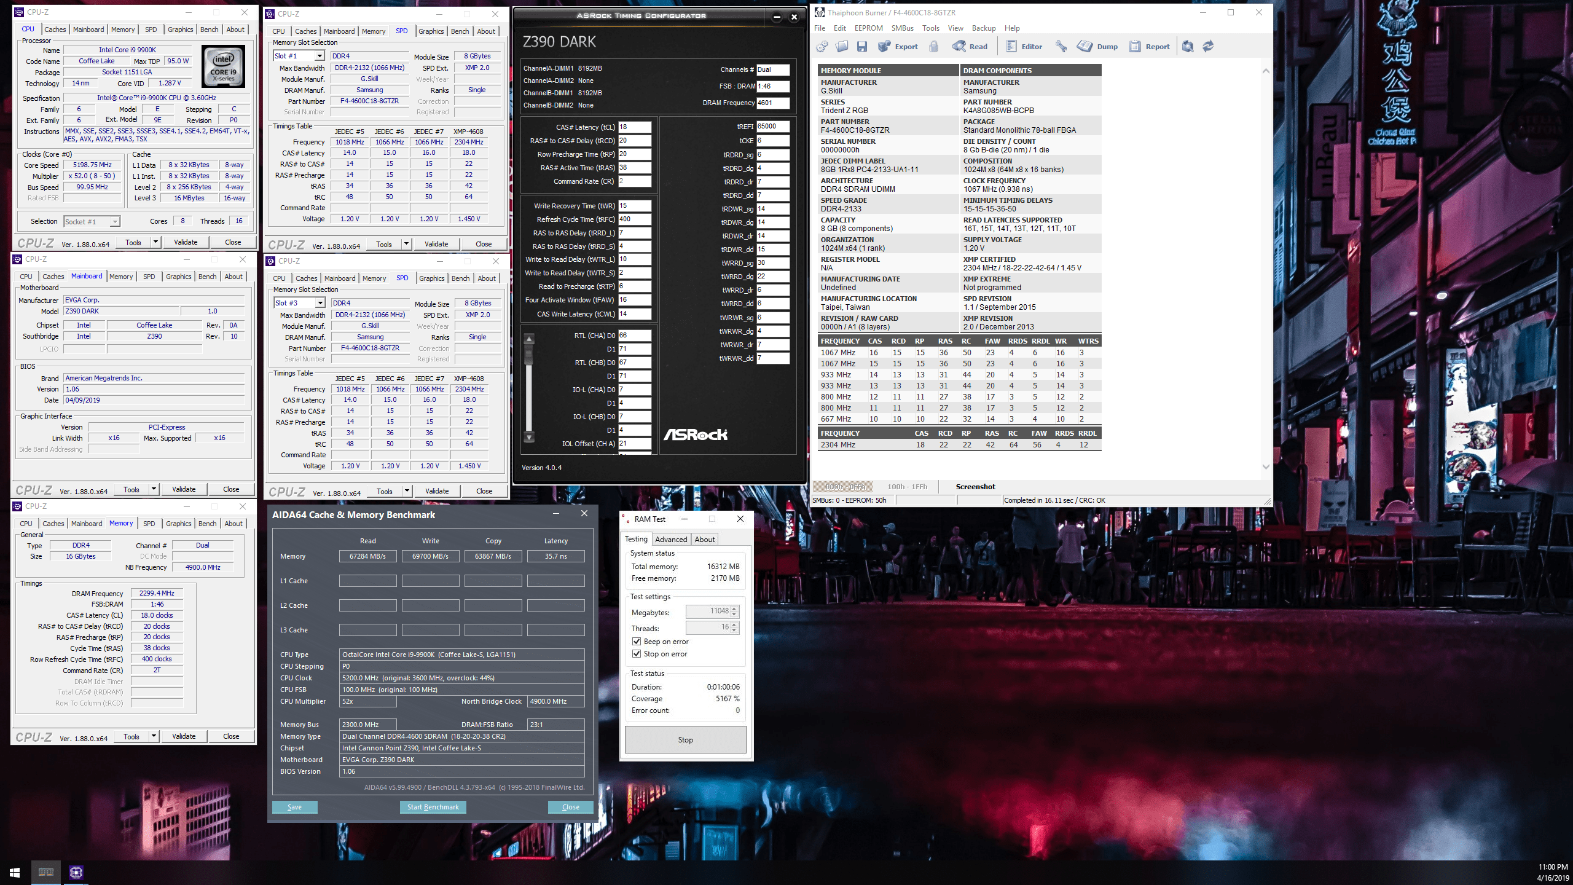Expand Tools arrow in CPU-Z Slot #3 SPD window
This screenshot has height=885, width=1573.
pyautogui.click(x=407, y=491)
